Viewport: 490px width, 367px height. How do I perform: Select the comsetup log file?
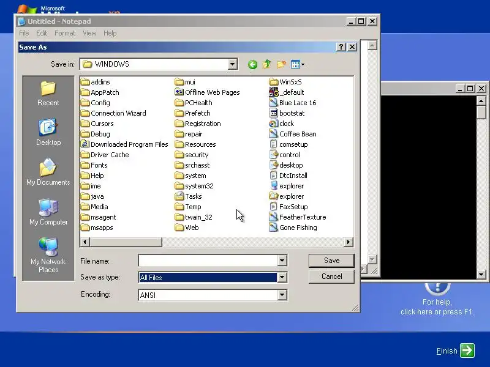click(x=288, y=144)
